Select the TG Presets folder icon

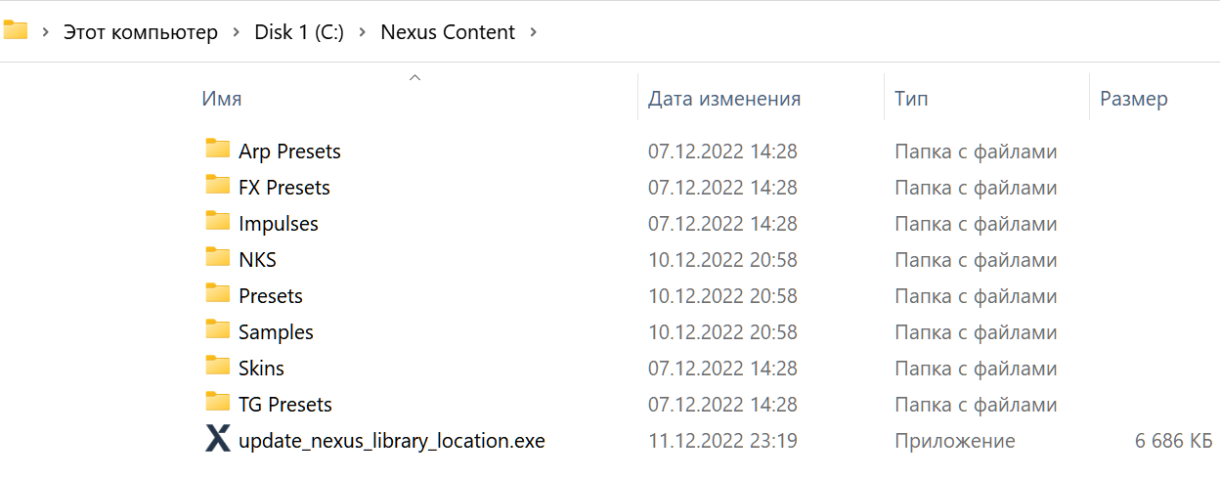tap(218, 403)
